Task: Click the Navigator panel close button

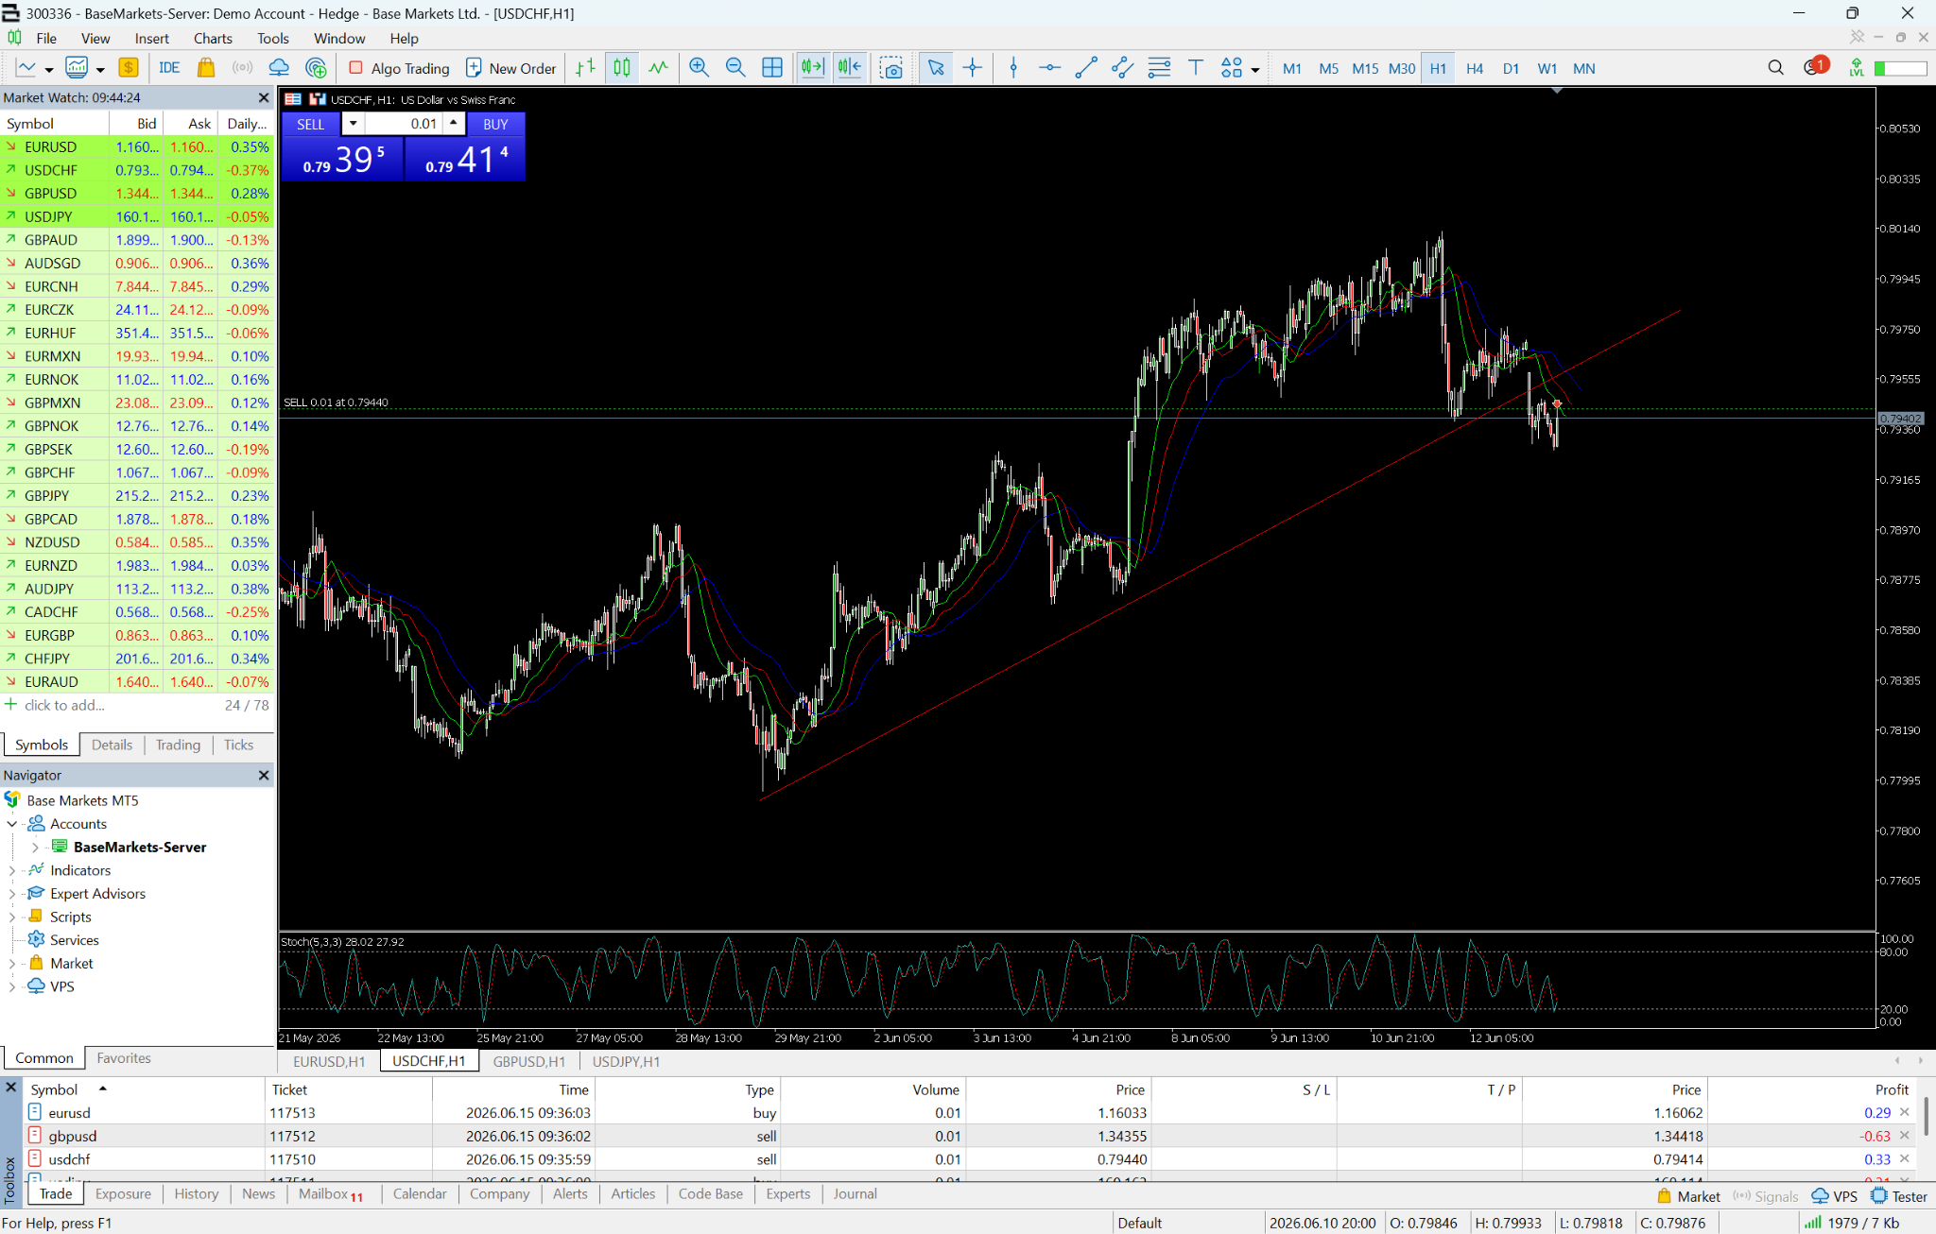Action: pos(264,775)
